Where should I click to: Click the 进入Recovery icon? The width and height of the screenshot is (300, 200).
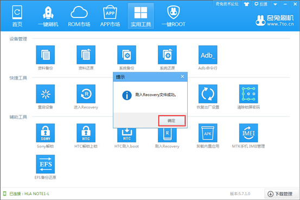pos(86,94)
